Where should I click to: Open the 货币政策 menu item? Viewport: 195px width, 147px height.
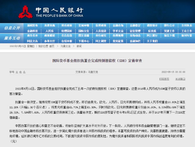pos(67,25)
